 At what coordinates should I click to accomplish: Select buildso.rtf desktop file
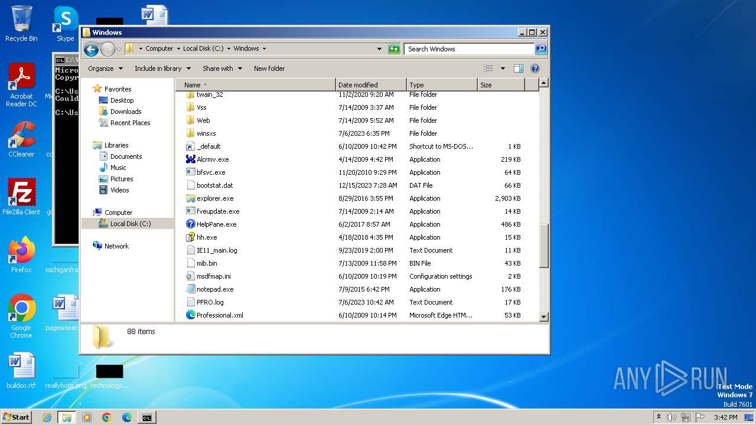coord(21,371)
